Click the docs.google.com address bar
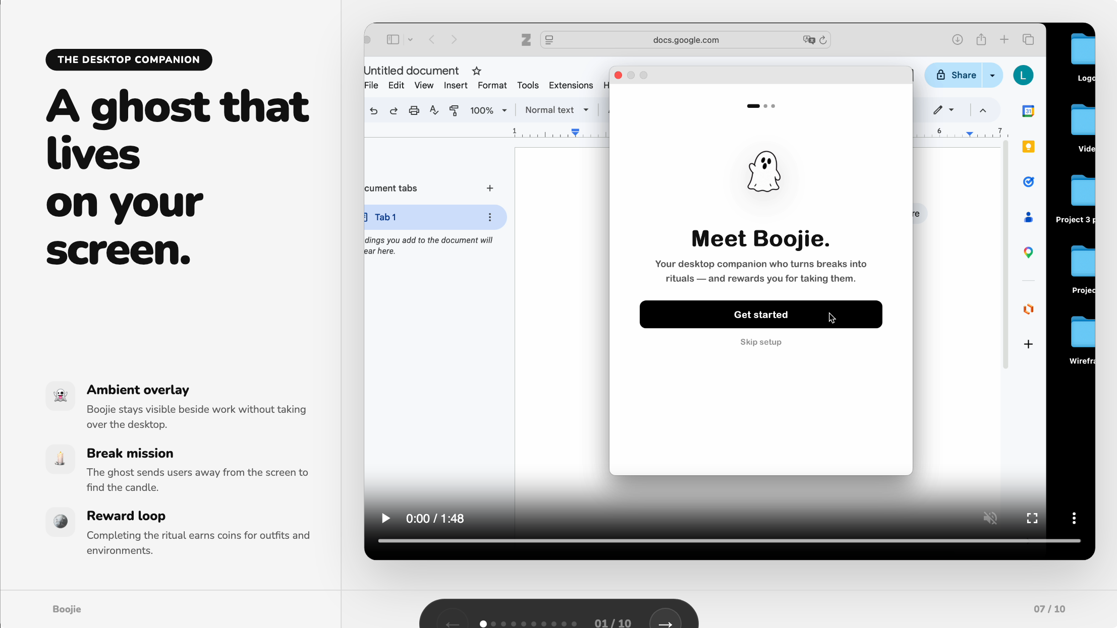Image resolution: width=1117 pixels, height=628 pixels. (x=686, y=40)
